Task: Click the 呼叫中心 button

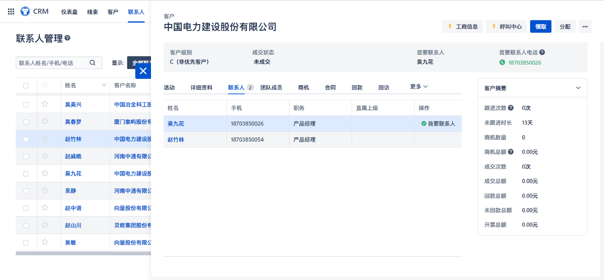Action: pyautogui.click(x=506, y=27)
